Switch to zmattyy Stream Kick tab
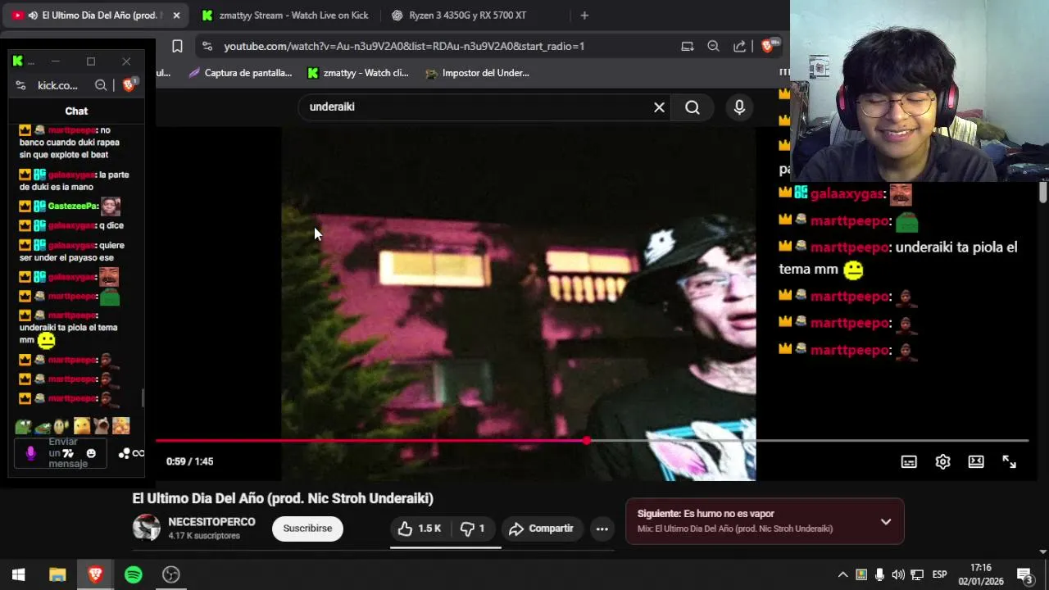The image size is (1049, 590). click(x=284, y=16)
